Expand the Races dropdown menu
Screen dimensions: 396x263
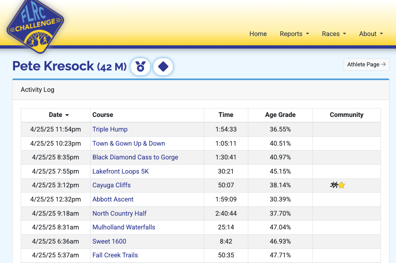pyautogui.click(x=334, y=34)
